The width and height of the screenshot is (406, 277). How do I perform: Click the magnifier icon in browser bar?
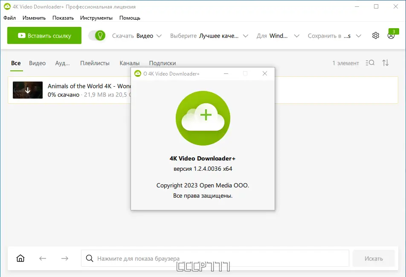tap(90, 258)
